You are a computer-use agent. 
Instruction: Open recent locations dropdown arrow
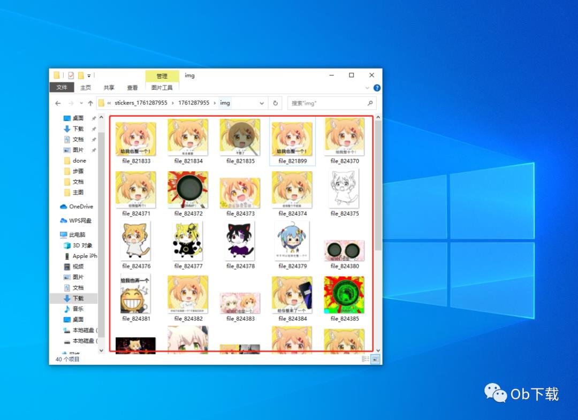pos(81,103)
